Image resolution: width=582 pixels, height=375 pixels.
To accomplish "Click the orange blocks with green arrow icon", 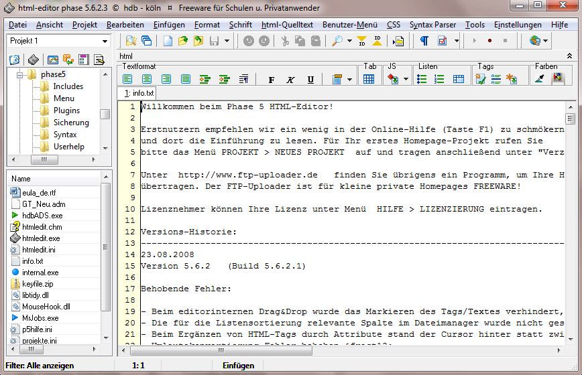I will 68,60.
